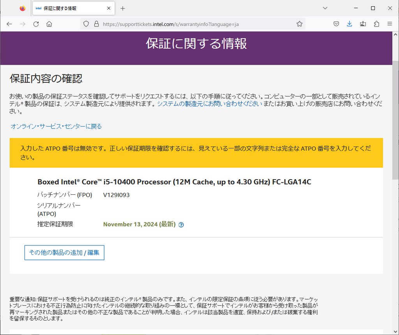Screen dimensions: 399x335
Task: Minimize the Firefox window
Action: 356,8
